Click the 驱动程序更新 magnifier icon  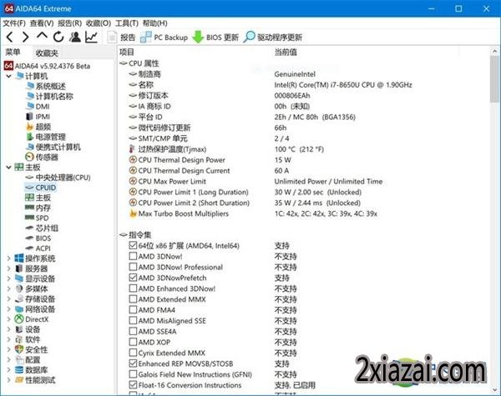pyautogui.click(x=249, y=37)
